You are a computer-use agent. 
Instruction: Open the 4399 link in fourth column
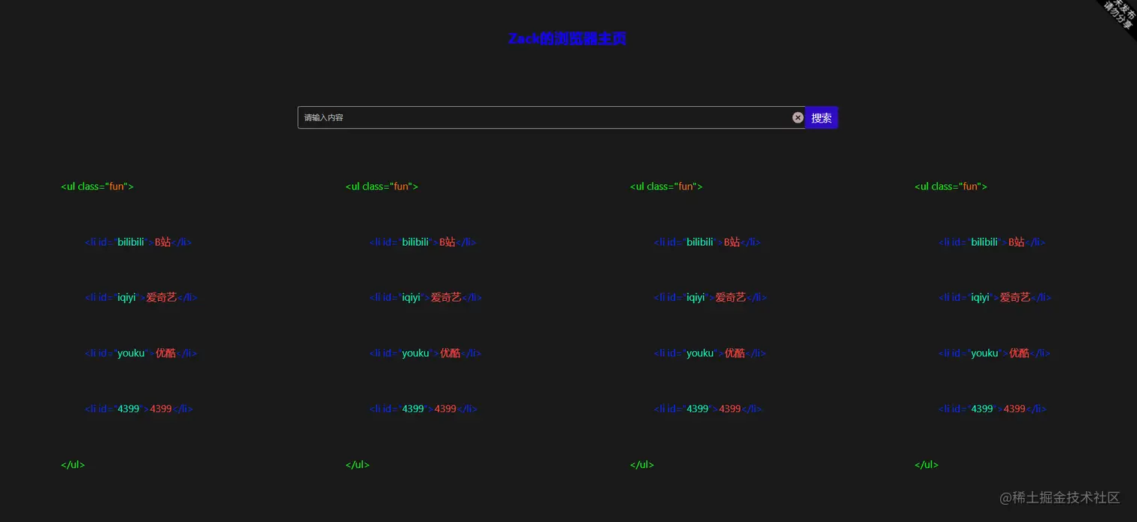pyautogui.click(x=1014, y=408)
